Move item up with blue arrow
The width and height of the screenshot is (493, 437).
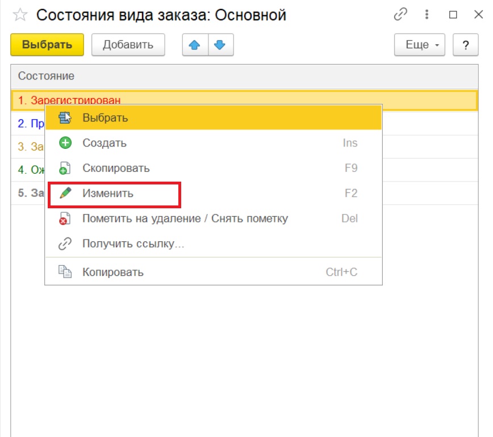click(195, 45)
